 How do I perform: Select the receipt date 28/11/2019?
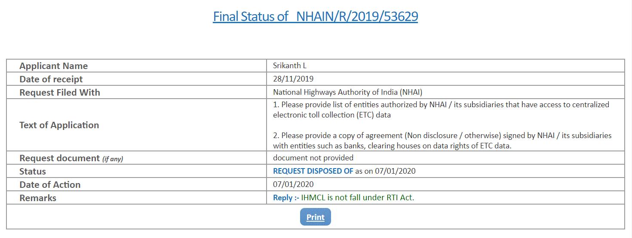point(293,79)
